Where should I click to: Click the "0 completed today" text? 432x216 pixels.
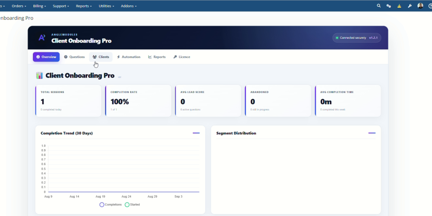point(51,109)
